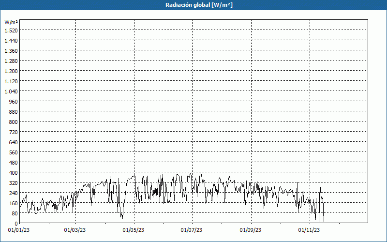Select the 240 y-axis value

click(14, 193)
